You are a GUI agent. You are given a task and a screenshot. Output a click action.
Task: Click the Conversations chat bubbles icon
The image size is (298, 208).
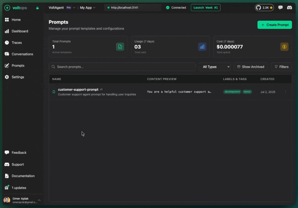(7, 54)
